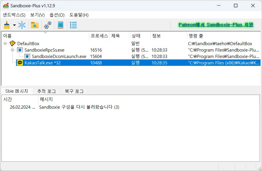Viewport: 262px width, 171px height.
Task: Click the cleanup broom toolbar icon
Action: (7, 25)
